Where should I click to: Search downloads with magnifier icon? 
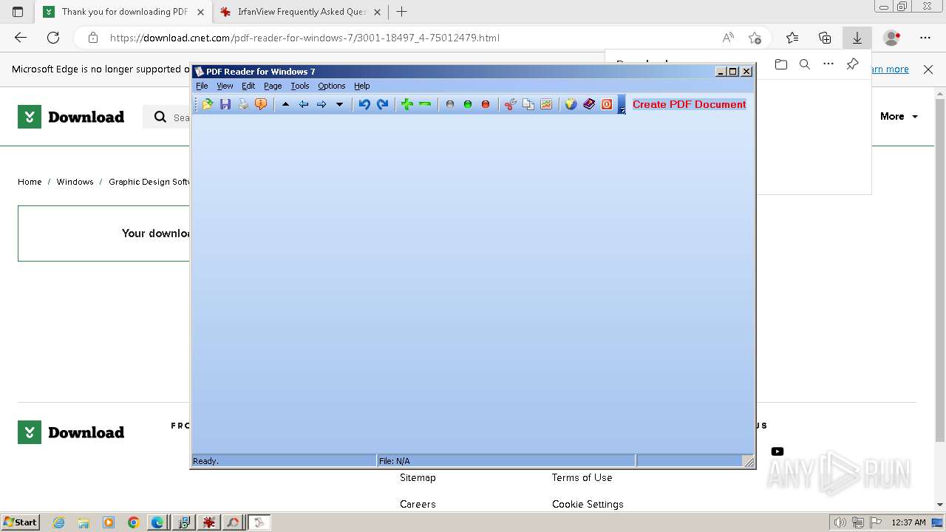(805, 64)
